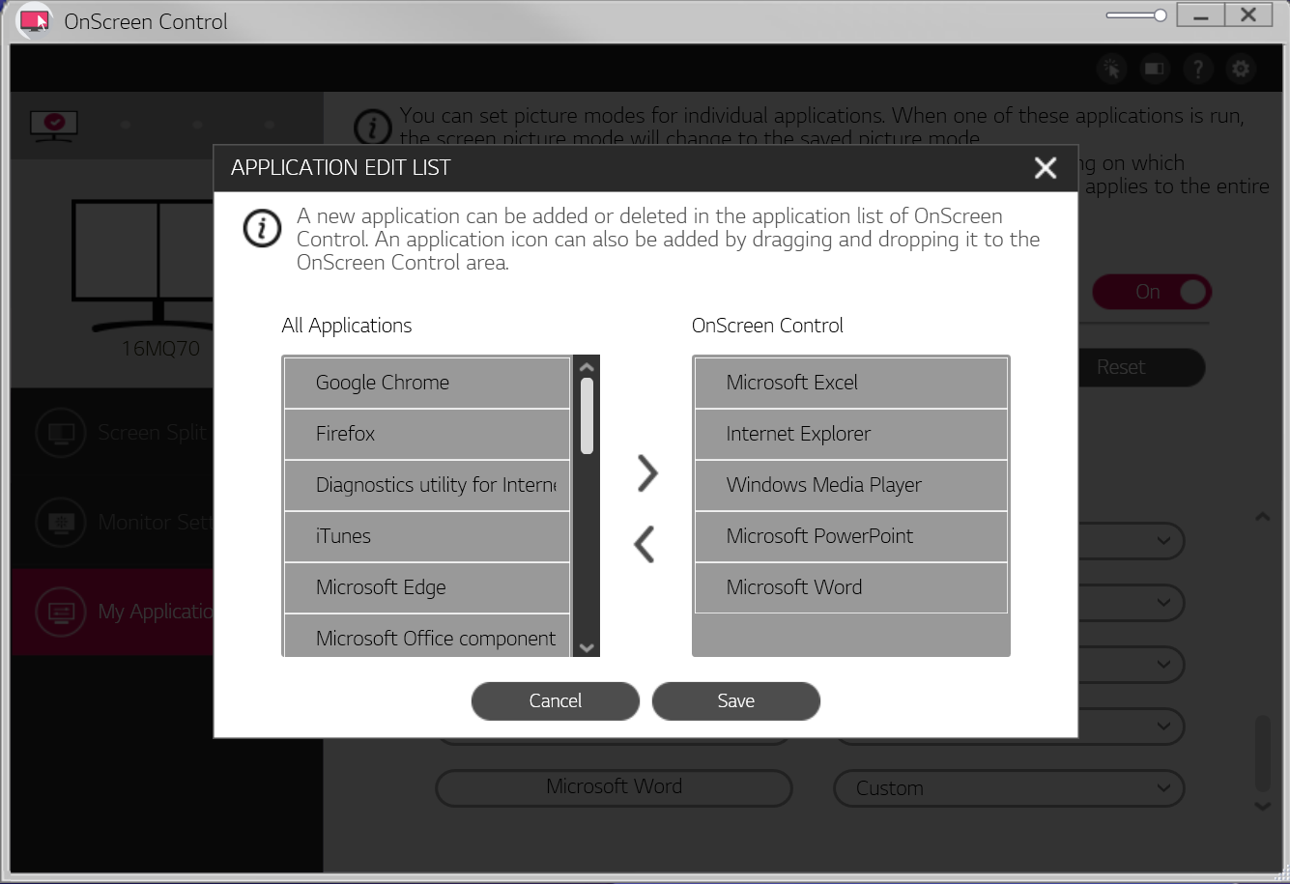Toggle the On switch
This screenshot has width=1290, height=884.
1151,292
